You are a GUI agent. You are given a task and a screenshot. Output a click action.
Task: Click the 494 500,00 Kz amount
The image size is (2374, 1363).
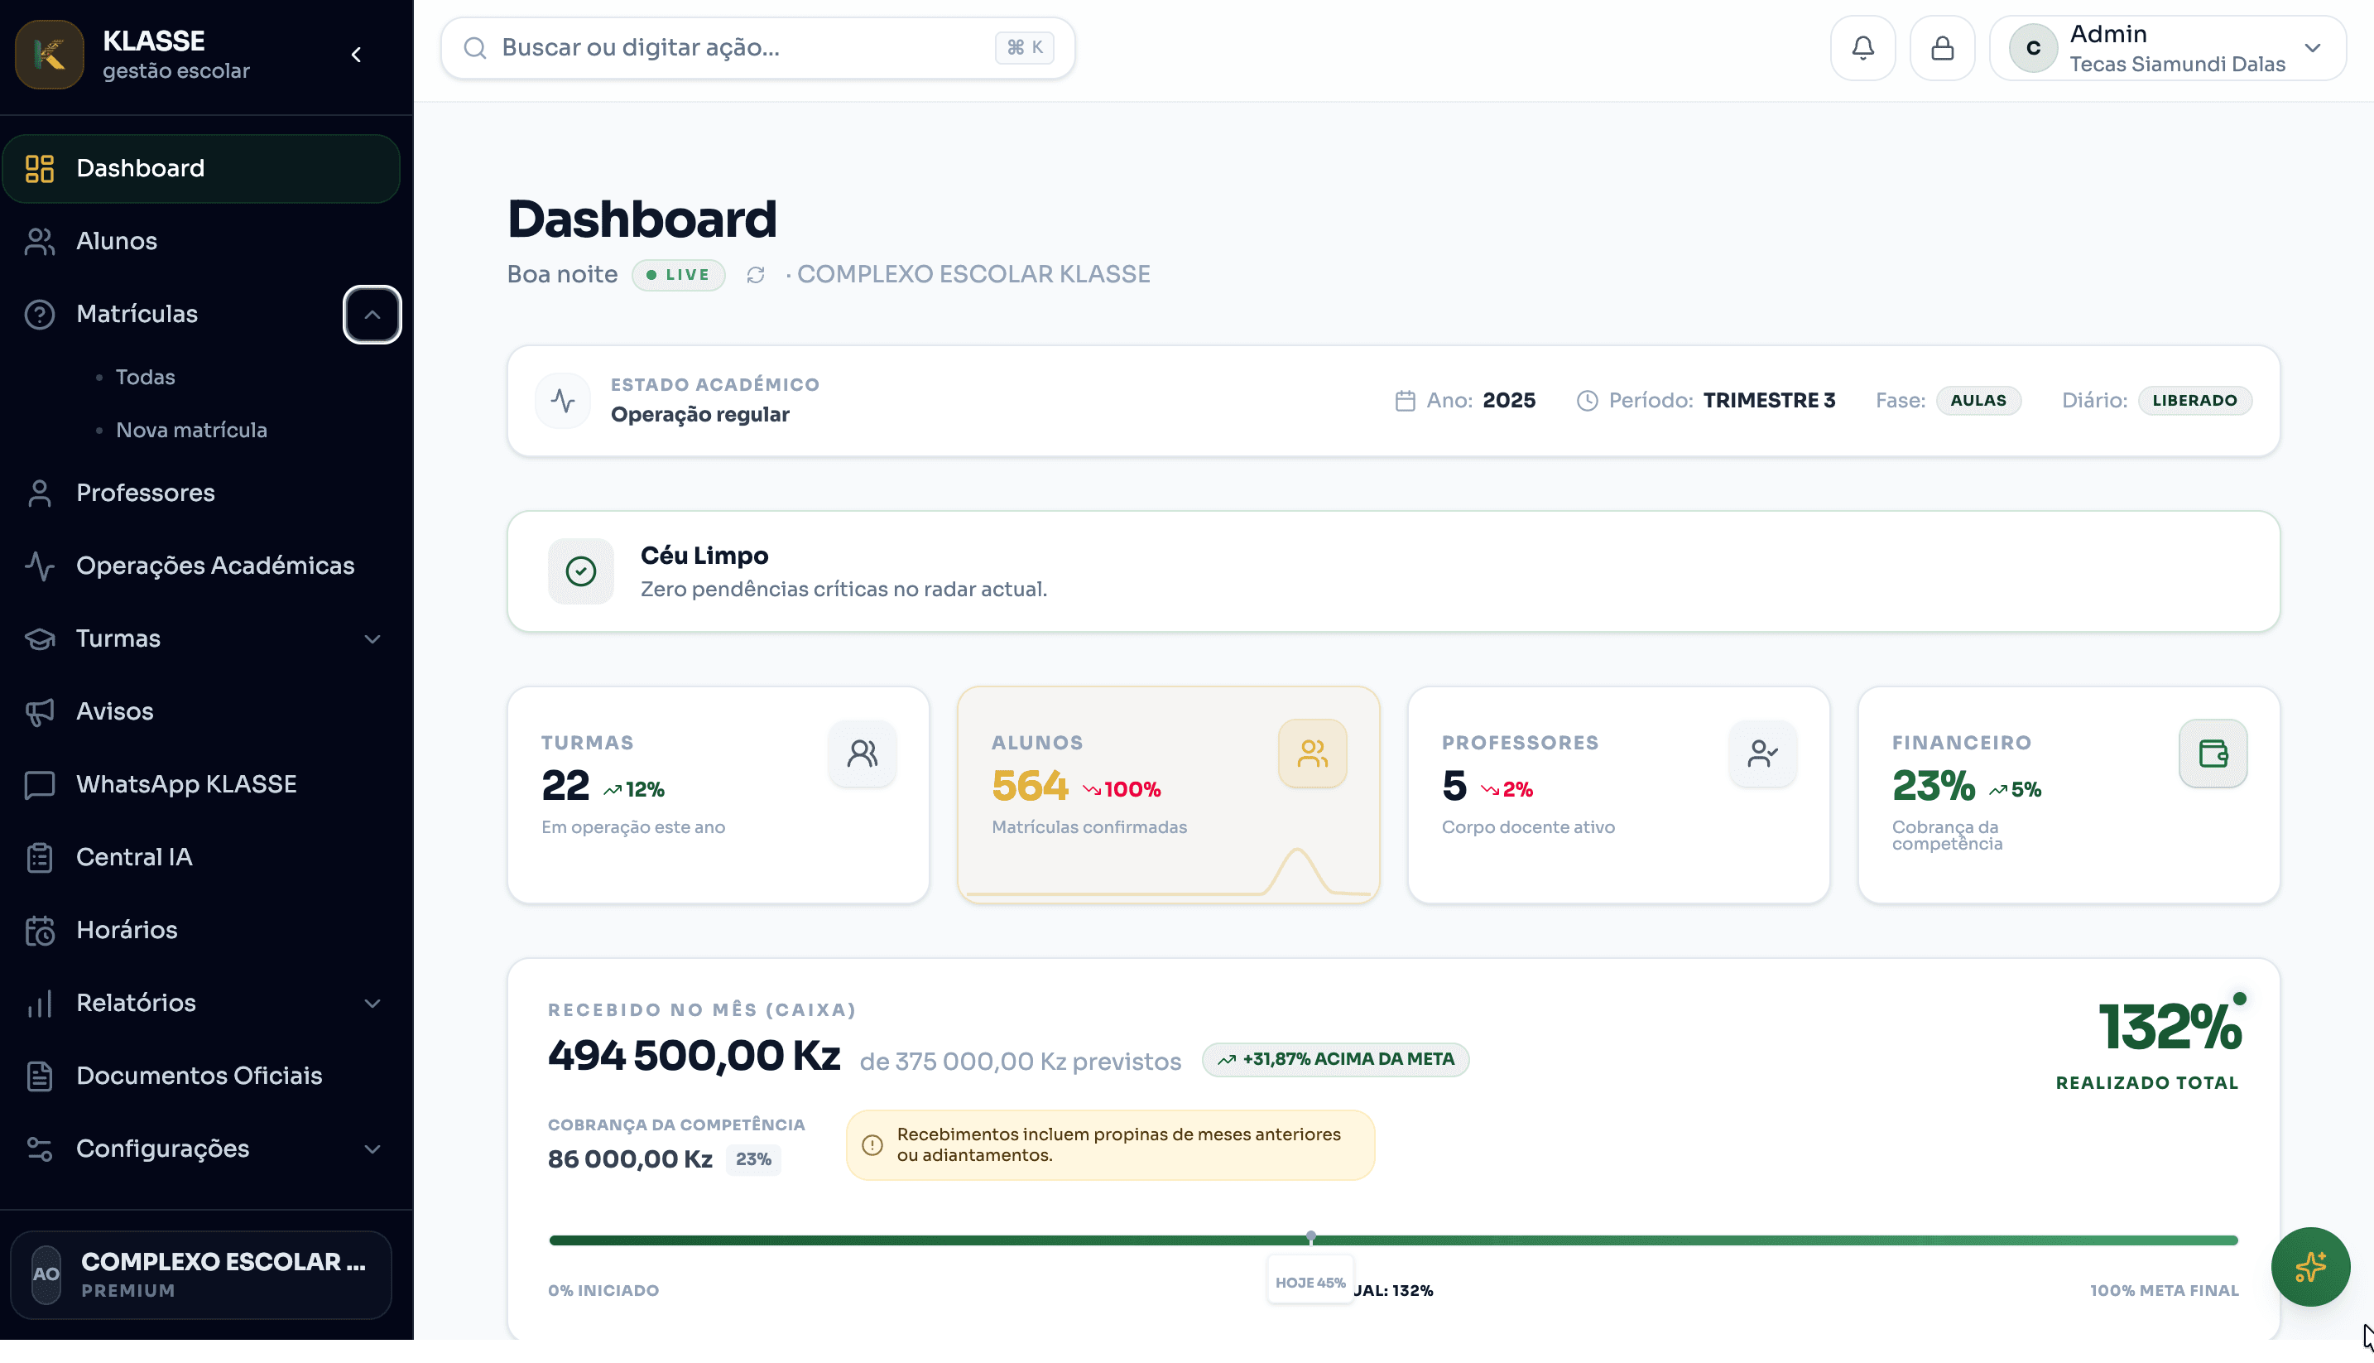click(694, 1056)
